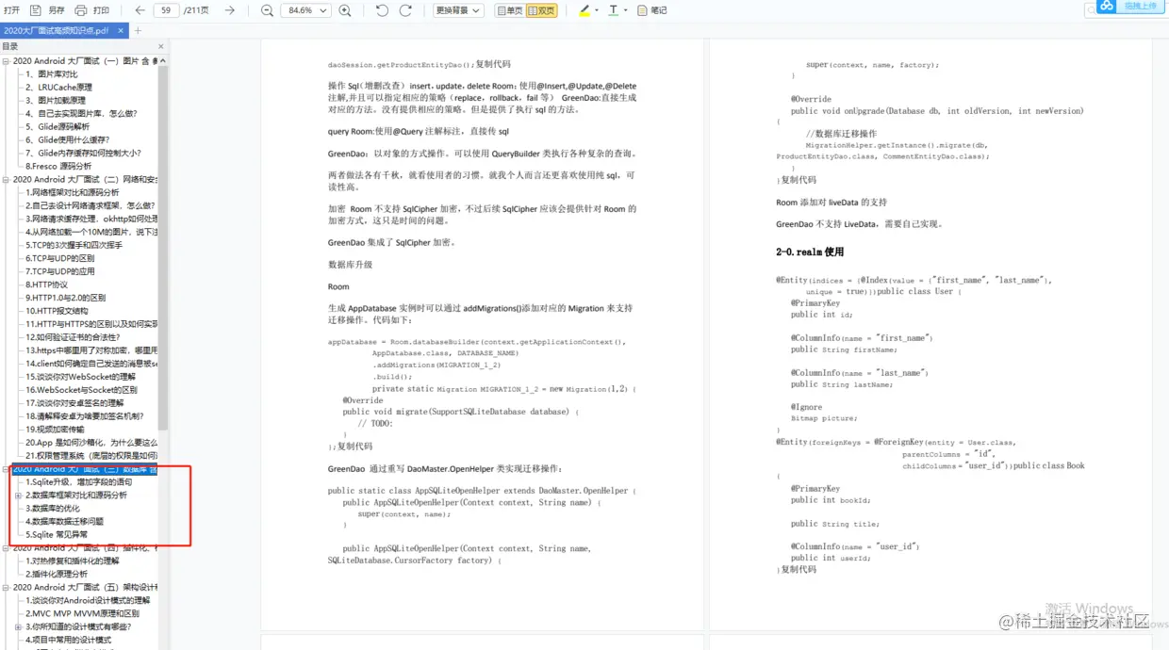This screenshot has height=650, width=1169.
Task: Open outline item 16.WebSocket与Socket的区别
Action: point(81,390)
